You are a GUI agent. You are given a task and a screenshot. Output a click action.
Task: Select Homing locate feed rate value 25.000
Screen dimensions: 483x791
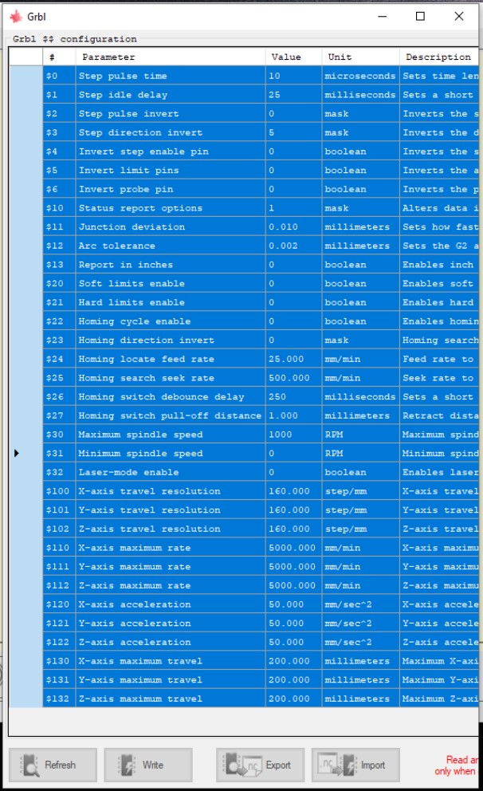pyautogui.click(x=293, y=359)
